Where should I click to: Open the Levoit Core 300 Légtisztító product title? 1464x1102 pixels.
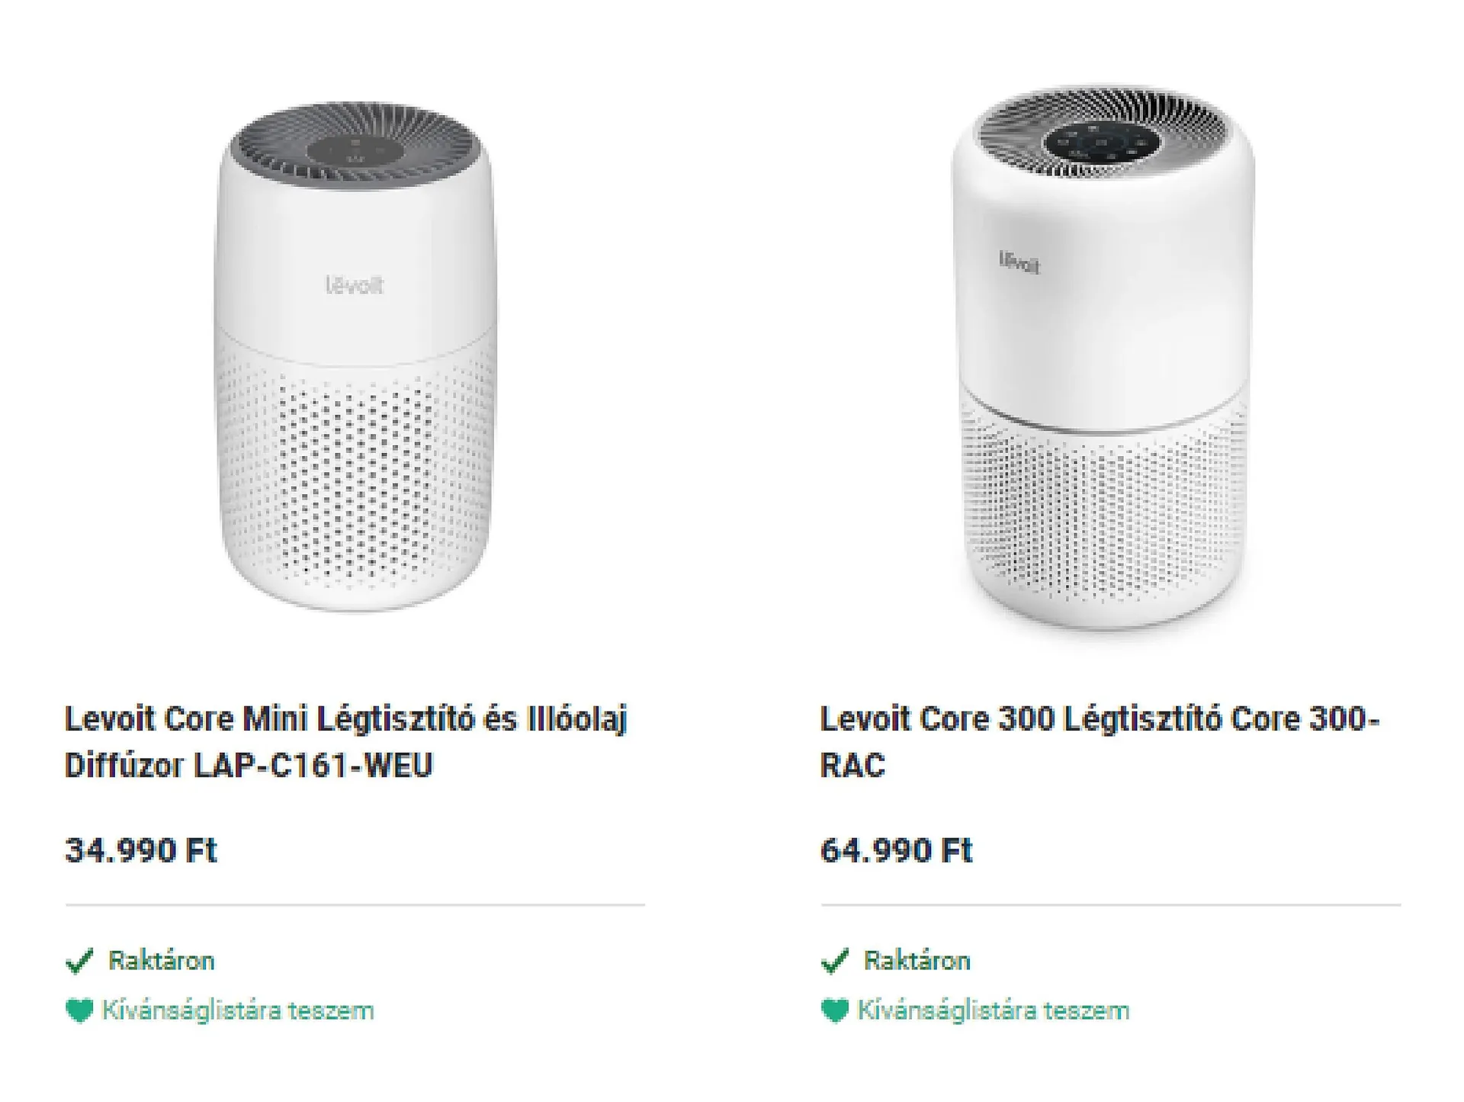(x=1100, y=741)
